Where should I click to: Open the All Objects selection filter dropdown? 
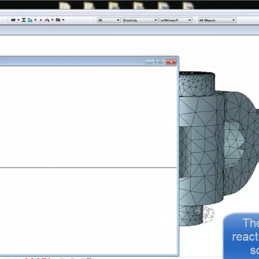coord(217,20)
